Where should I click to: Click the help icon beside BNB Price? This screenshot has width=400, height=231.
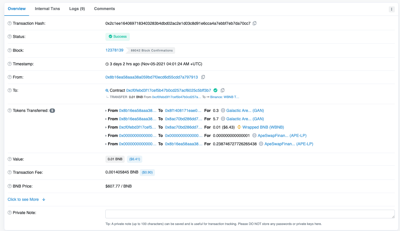tap(10, 186)
